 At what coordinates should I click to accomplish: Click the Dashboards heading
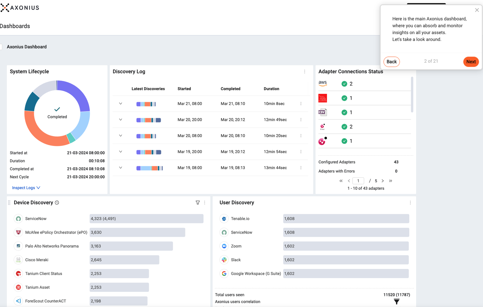coord(15,26)
